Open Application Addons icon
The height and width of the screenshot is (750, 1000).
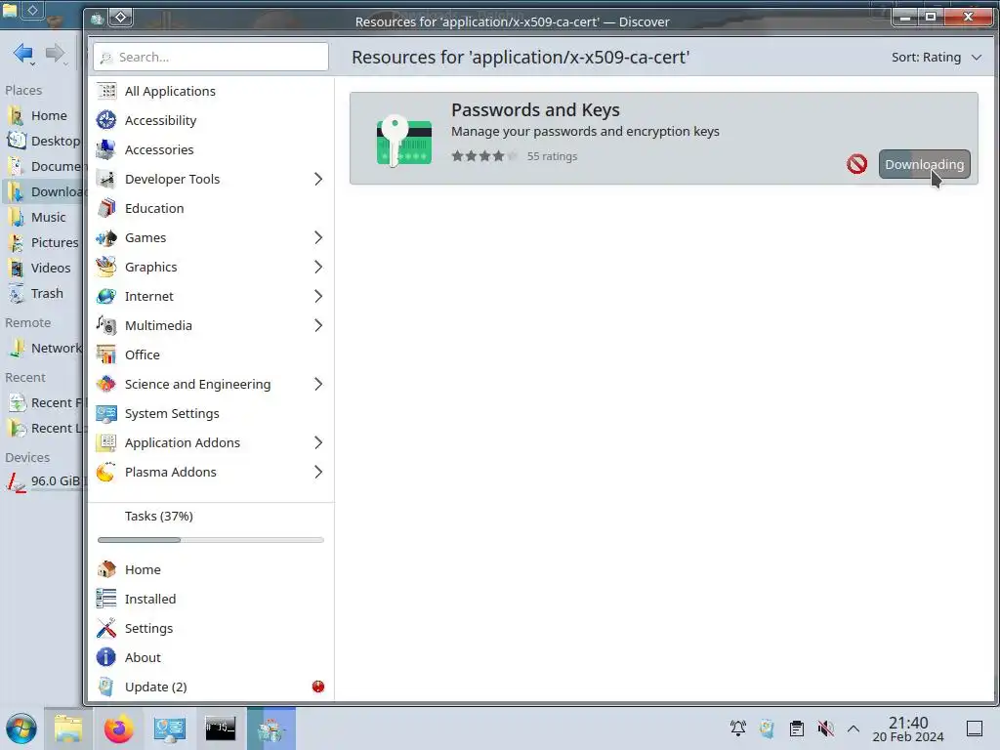[x=106, y=443]
